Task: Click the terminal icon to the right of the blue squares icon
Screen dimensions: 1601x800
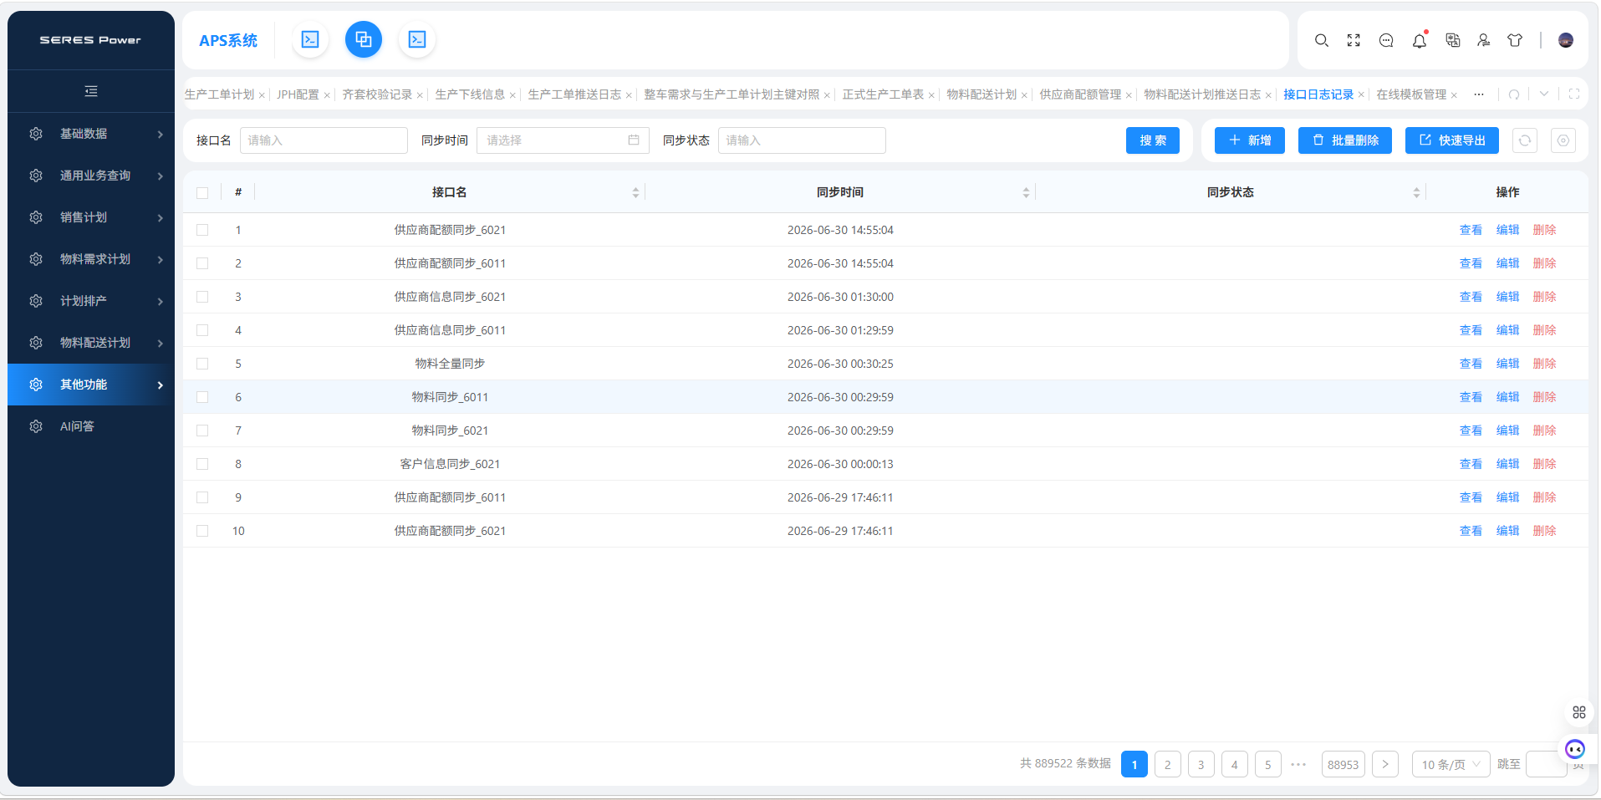Action: coord(417,39)
